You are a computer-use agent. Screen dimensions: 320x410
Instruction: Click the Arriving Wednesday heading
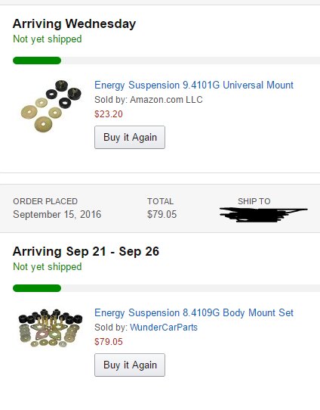(74, 23)
